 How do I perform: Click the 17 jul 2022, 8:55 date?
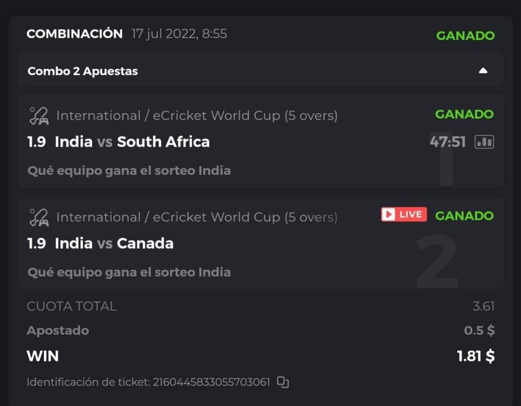click(179, 34)
